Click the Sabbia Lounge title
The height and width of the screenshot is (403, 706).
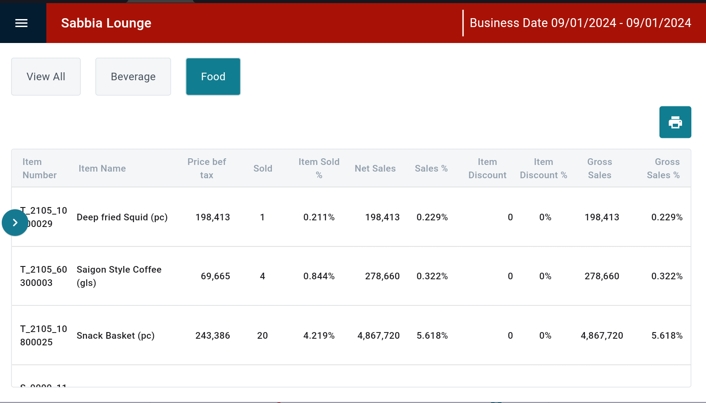[x=106, y=23]
